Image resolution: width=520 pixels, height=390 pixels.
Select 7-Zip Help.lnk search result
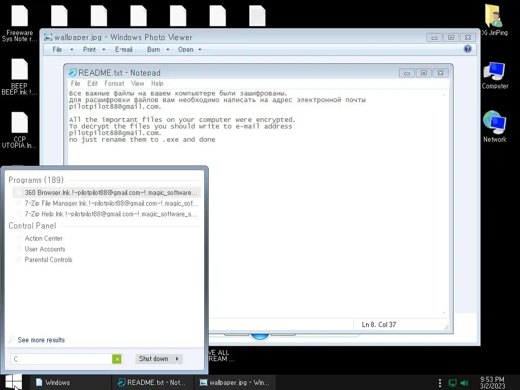(107, 214)
